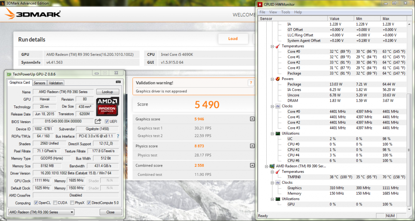Click the CPU Utilizations chart icon
Image resolution: width=415 pixels, height=221 pixels.
tap(278, 133)
